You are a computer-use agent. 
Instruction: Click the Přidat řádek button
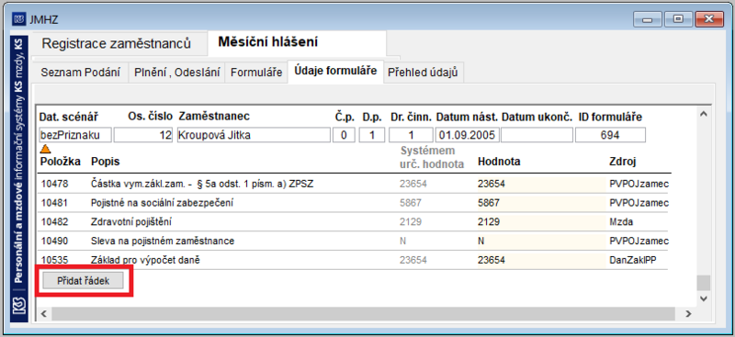tap(84, 281)
